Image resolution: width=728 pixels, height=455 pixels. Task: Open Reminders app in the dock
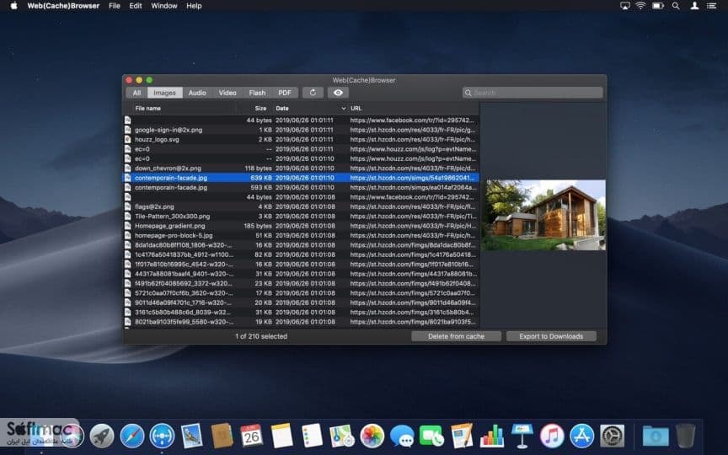click(x=312, y=436)
